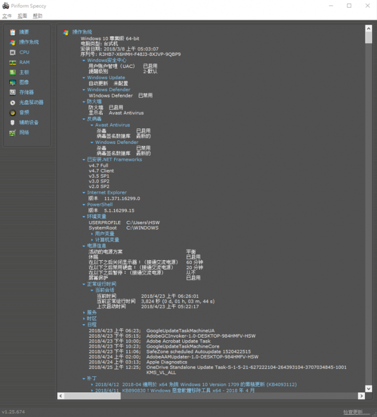This screenshot has height=417, width=377.
Task: Click the 图像 monitor icon
Action: click(13, 83)
